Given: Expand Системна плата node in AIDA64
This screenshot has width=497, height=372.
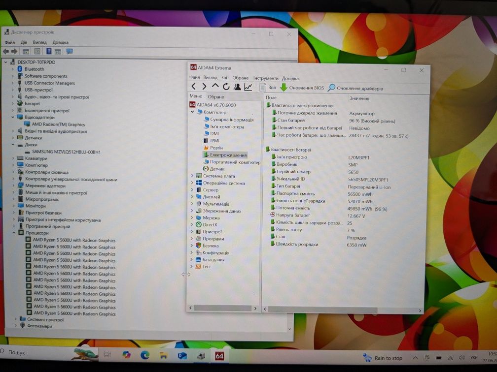Looking at the screenshot, I should coord(192,176).
